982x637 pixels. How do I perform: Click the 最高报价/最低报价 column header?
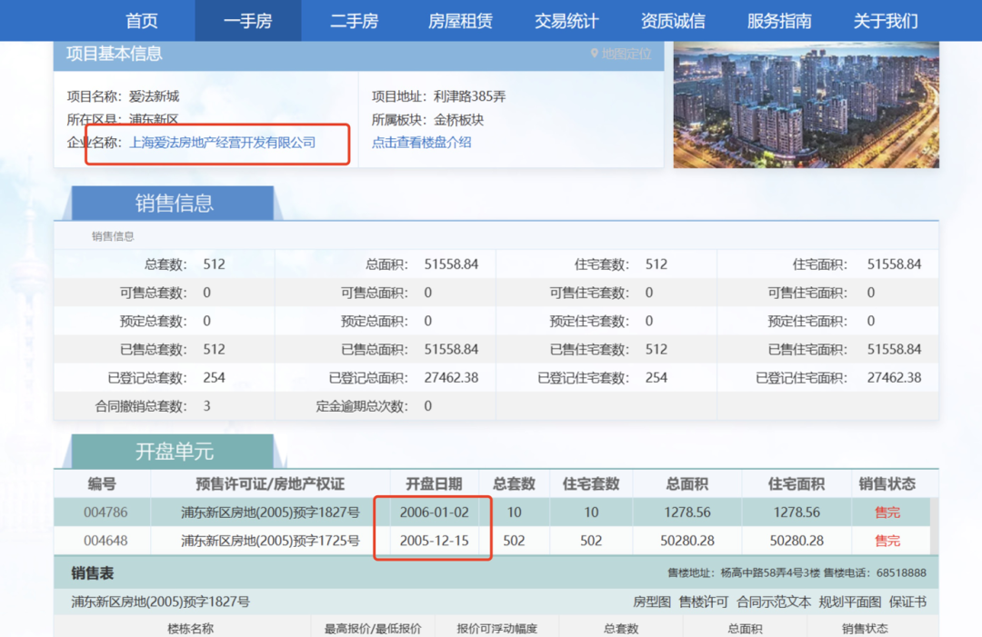(373, 629)
